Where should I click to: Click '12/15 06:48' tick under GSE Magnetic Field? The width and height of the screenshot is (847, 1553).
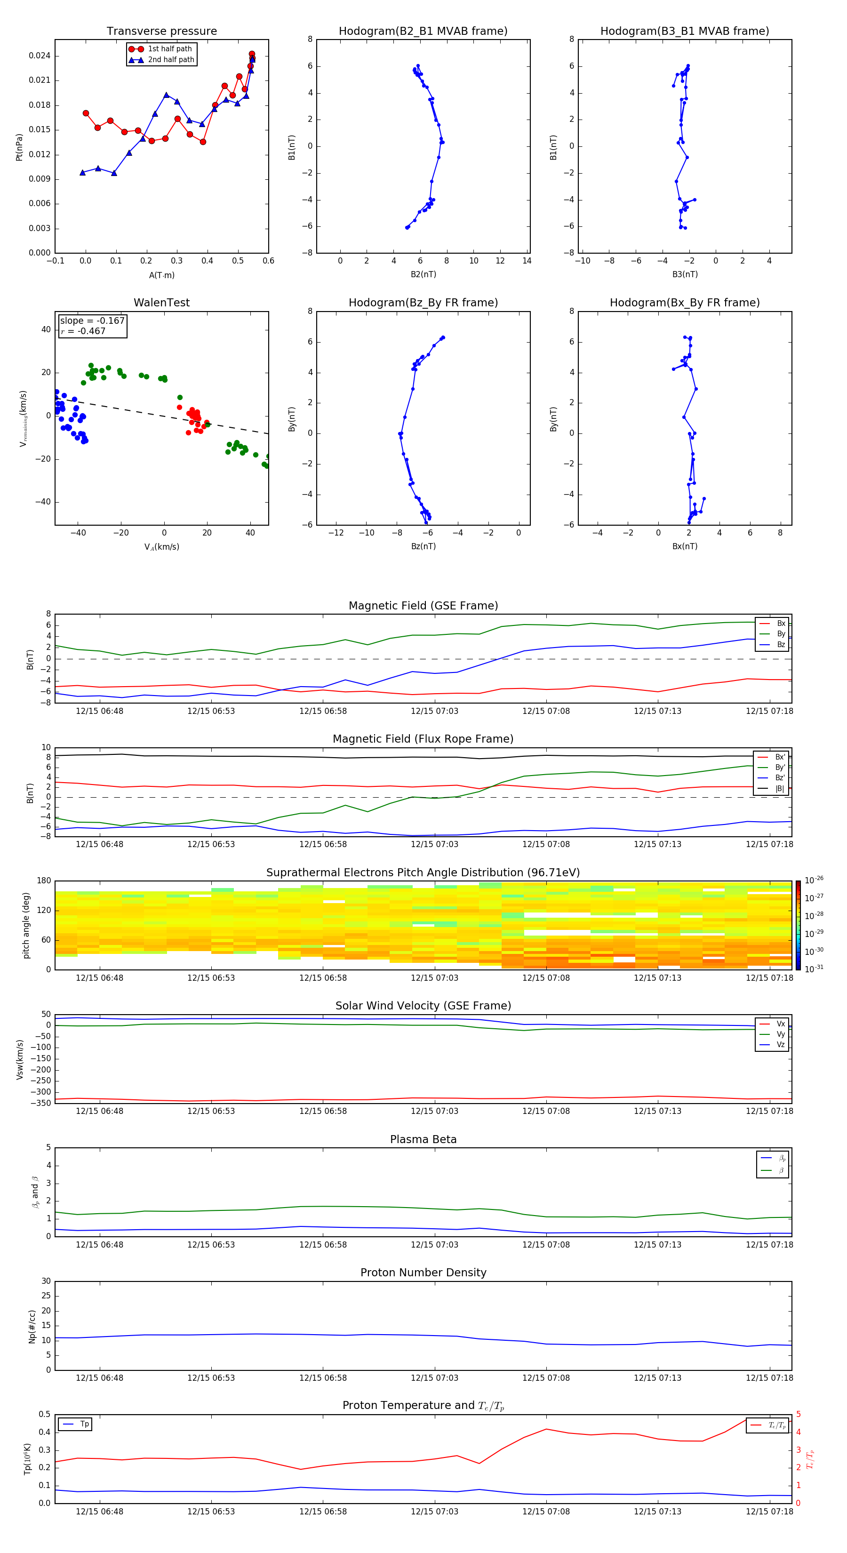point(99,712)
